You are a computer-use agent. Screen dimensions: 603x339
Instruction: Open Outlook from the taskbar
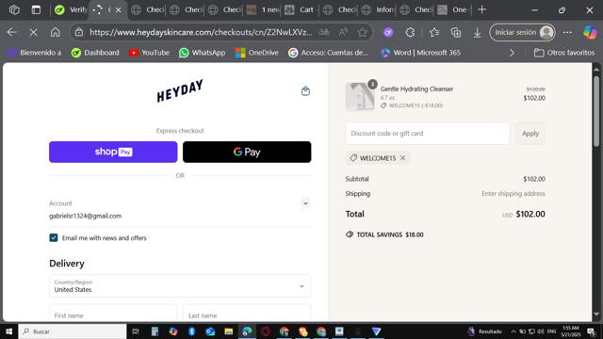click(210, 331)
